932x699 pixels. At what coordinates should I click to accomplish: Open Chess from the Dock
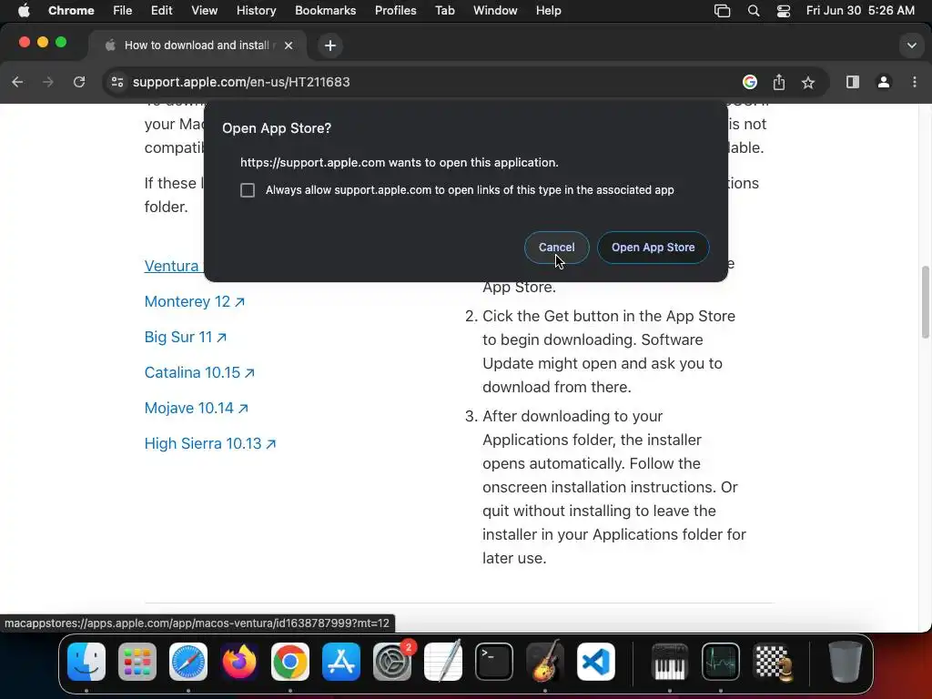click(x=772, y=662)
